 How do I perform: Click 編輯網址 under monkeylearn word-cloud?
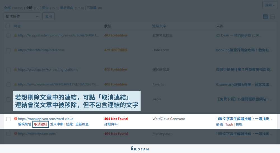click(25, 124)
